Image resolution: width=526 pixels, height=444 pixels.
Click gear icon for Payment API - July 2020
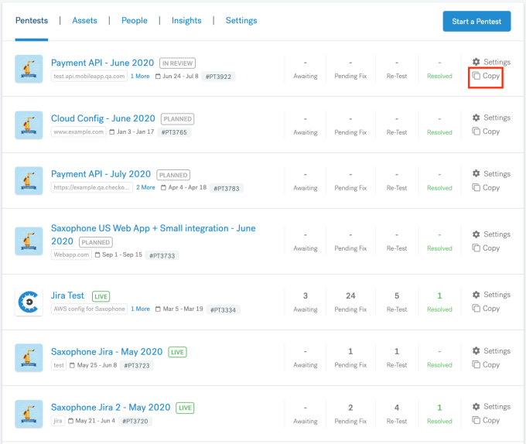pyautogui.click(x=476, y=173)
